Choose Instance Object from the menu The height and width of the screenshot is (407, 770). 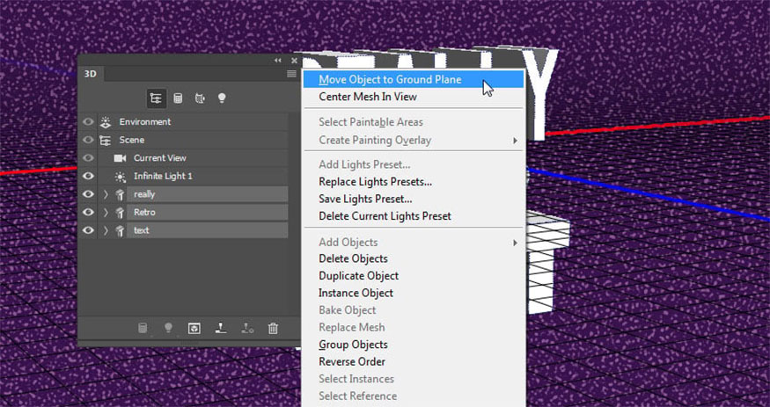click(414, 293)
